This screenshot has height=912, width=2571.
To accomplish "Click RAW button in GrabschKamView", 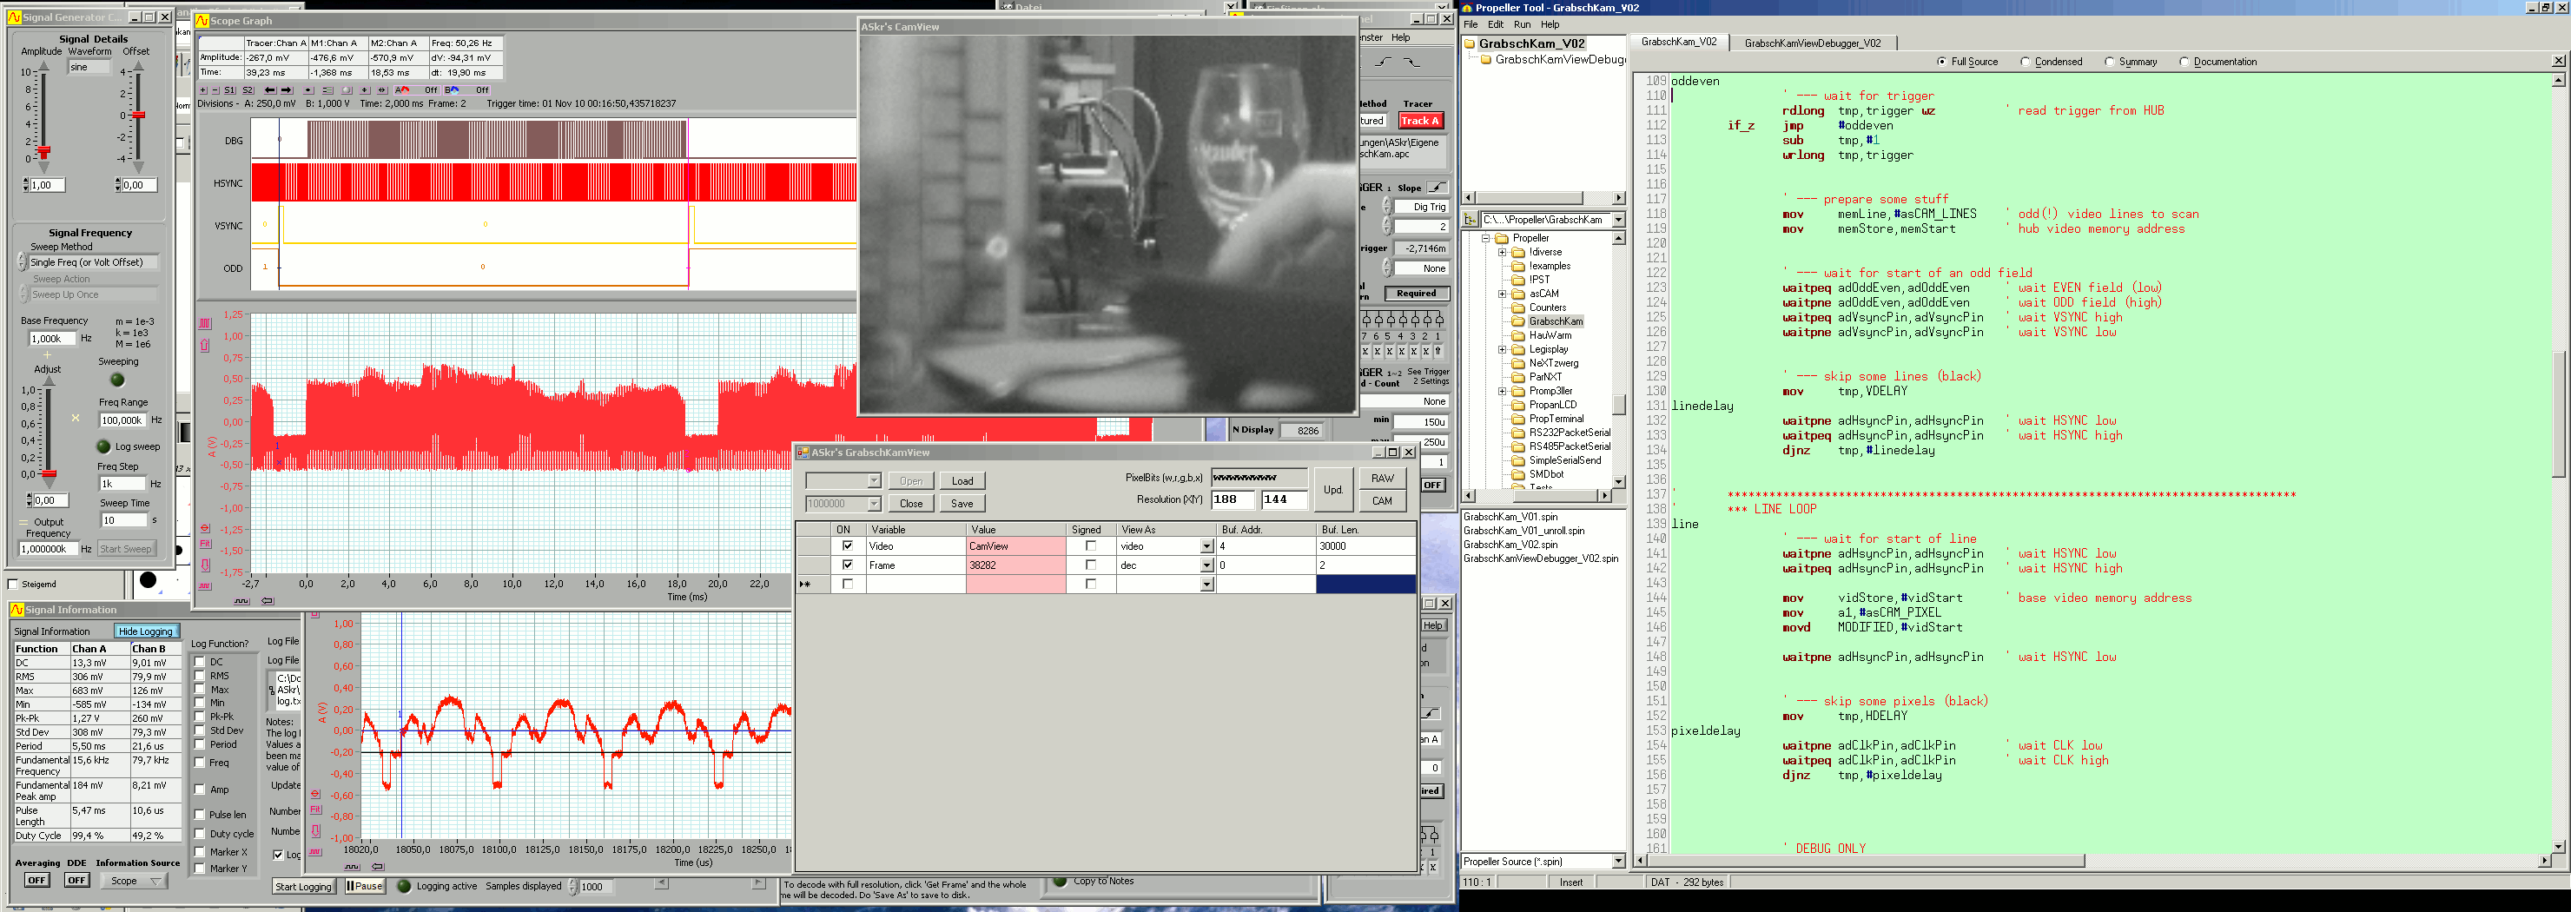I will (x=1382, y=479).
